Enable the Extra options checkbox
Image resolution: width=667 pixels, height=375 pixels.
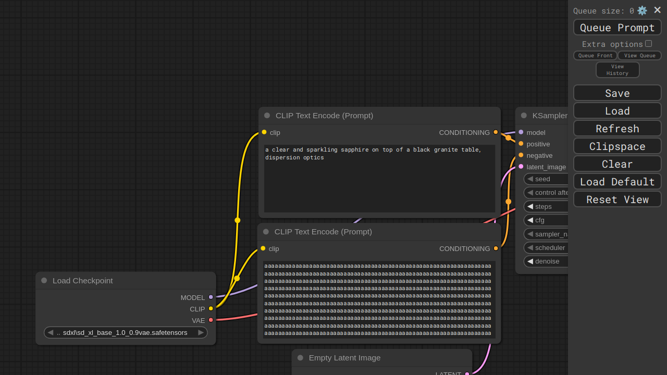coord(648,44)
